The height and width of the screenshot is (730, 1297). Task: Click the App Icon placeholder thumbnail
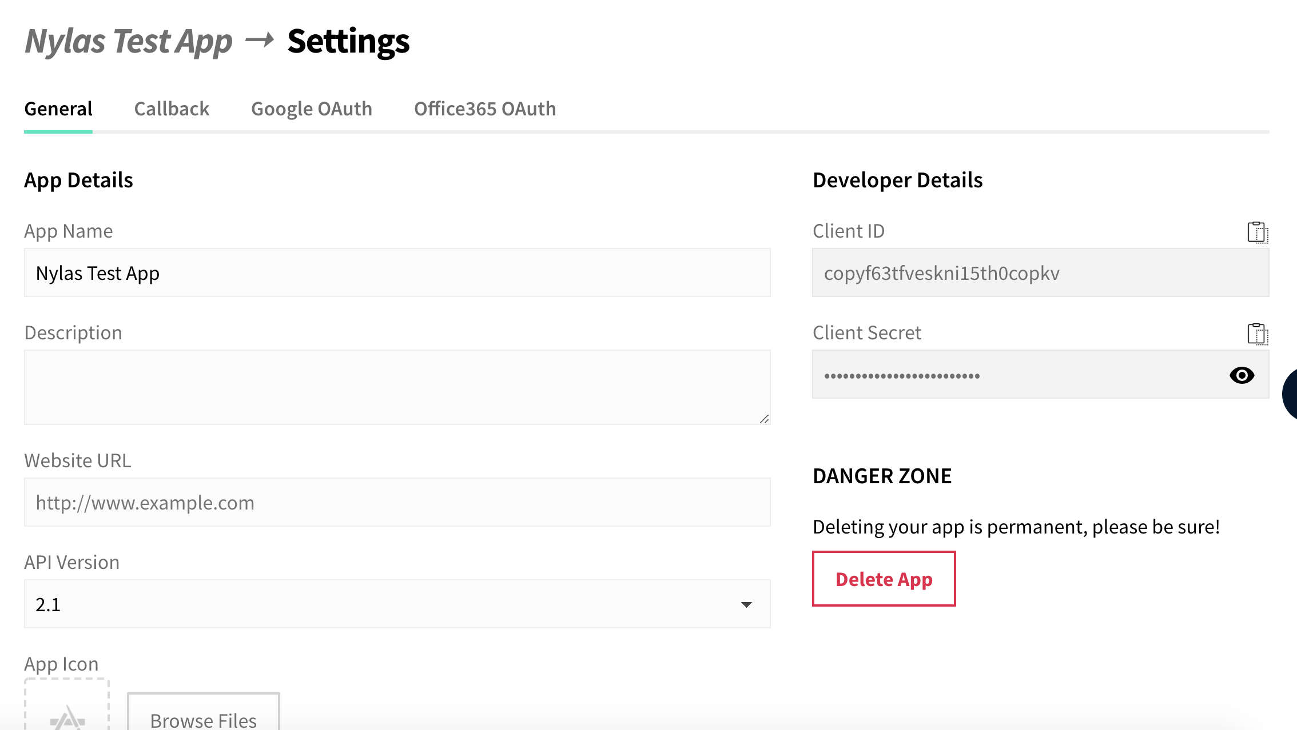point(67,705)
